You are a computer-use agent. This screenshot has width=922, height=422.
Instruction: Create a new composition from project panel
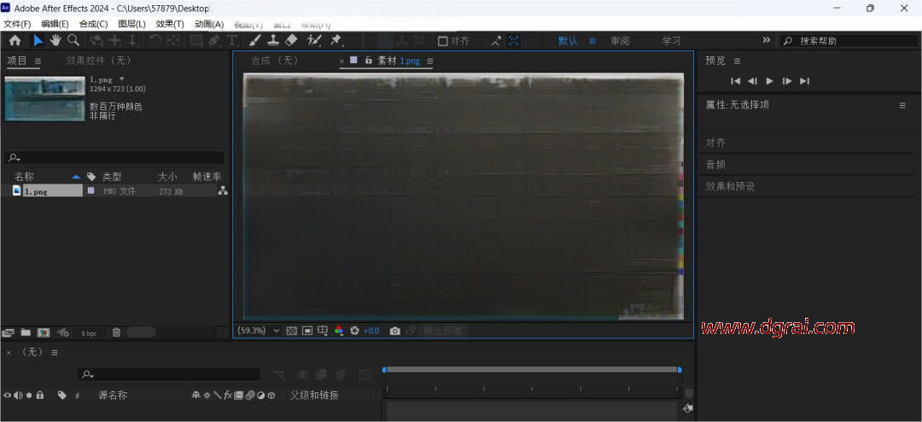(x=43, y=332)
